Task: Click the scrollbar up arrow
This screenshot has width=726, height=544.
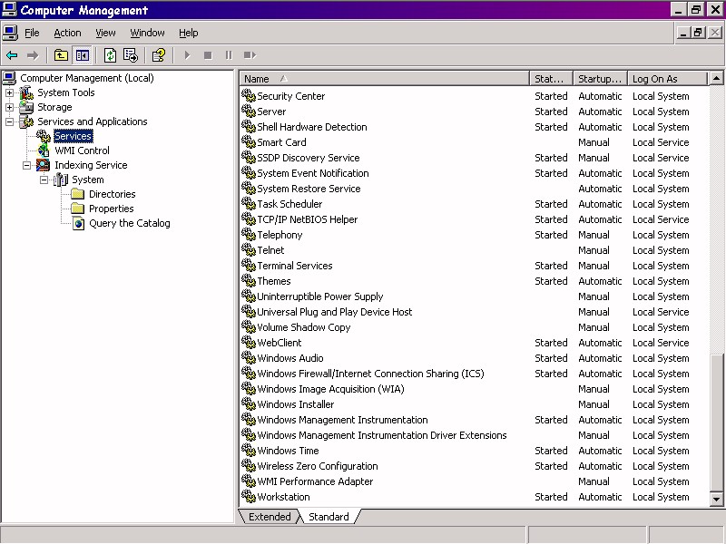Action: click(716, 78)
